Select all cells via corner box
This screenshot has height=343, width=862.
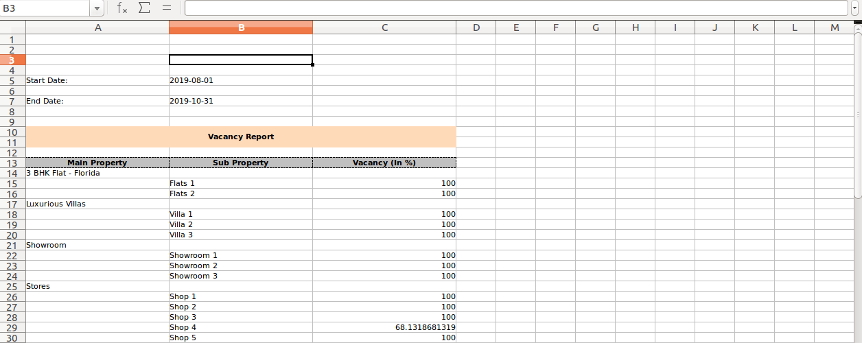[x=12, y=27]
